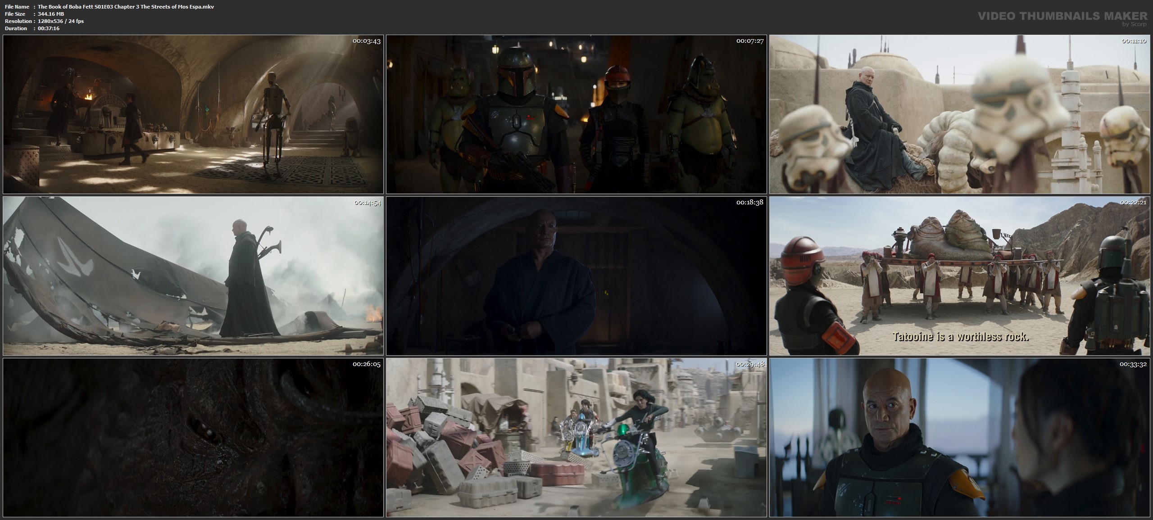Open the thumbnail showing stormtrooper helmets on spikes
This screenshot has height=520, width=1153.
pyautogui.click(x=959, y=114)
